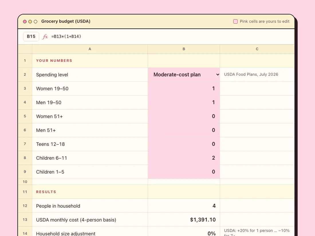Select row 11 header

(25, 192)
